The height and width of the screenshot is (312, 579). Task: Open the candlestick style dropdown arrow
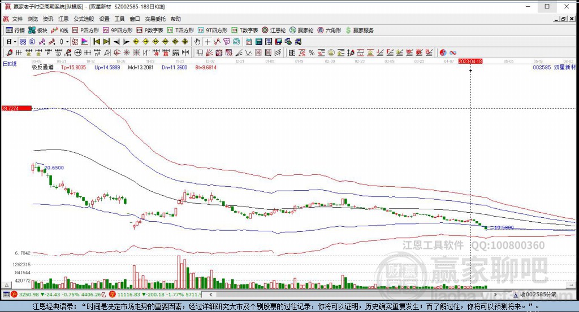click(67, 41)
